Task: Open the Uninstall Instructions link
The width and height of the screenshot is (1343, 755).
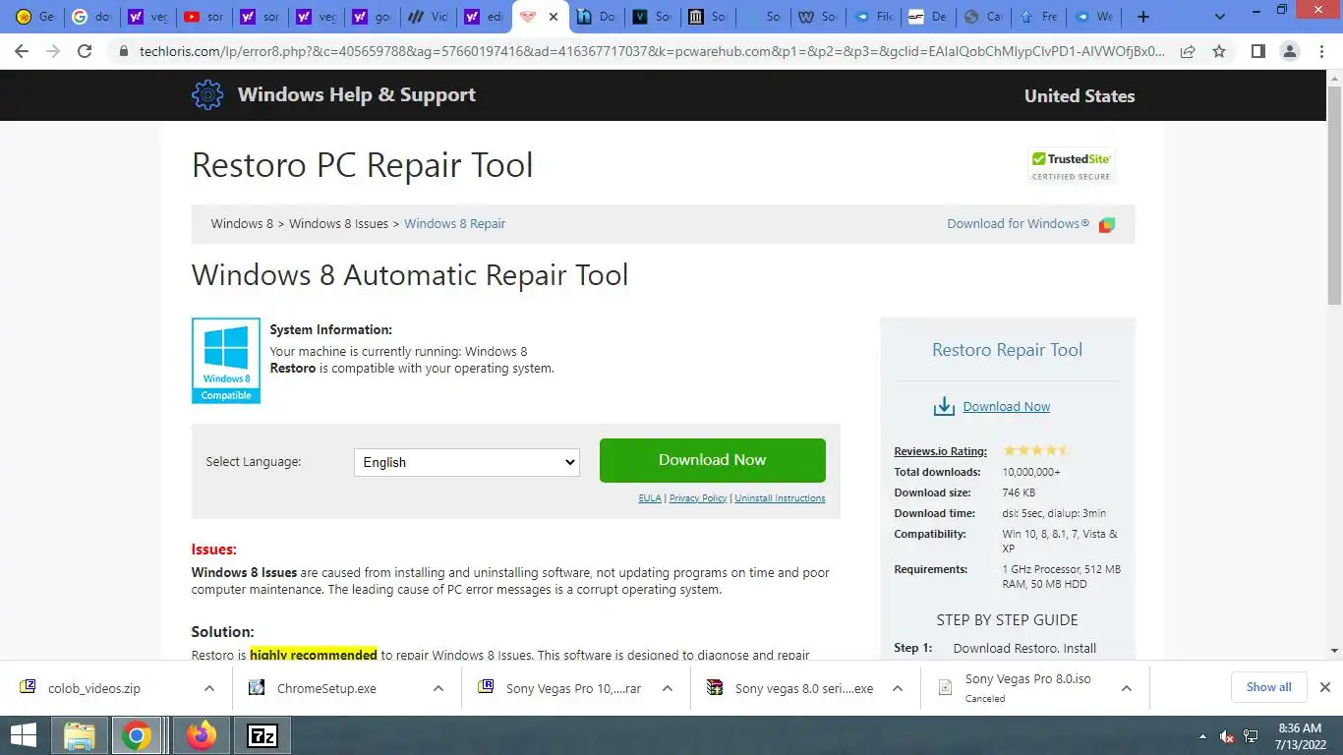Action: point(781,498)
